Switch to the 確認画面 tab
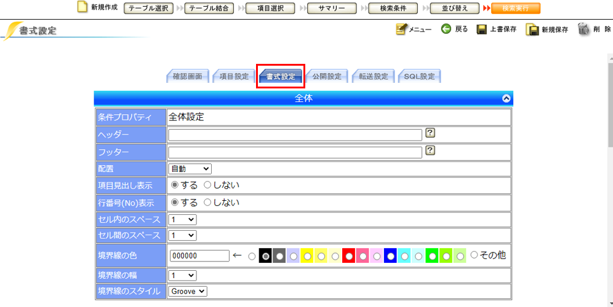This screenshot has width=613, height=307. tap(188, 77)
